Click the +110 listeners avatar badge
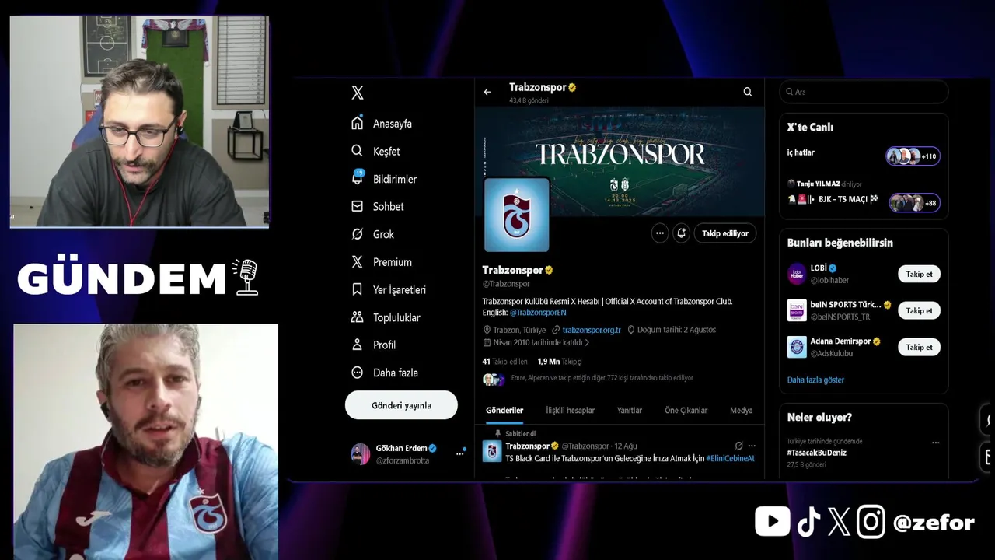This screenshot has width=995, height=560. click(913, 156)
